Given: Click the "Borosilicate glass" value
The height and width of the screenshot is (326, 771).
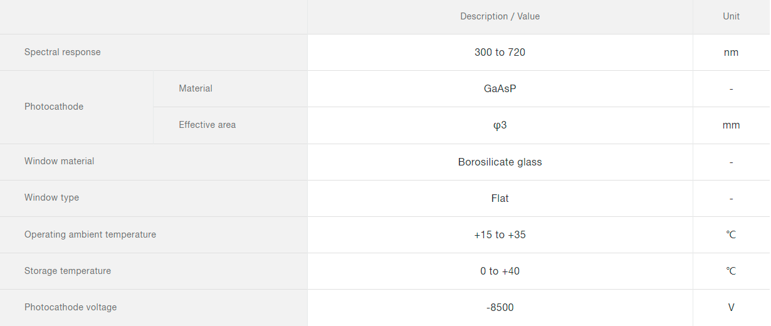Looking at the screenshot, I should click(x=500, y=162).
